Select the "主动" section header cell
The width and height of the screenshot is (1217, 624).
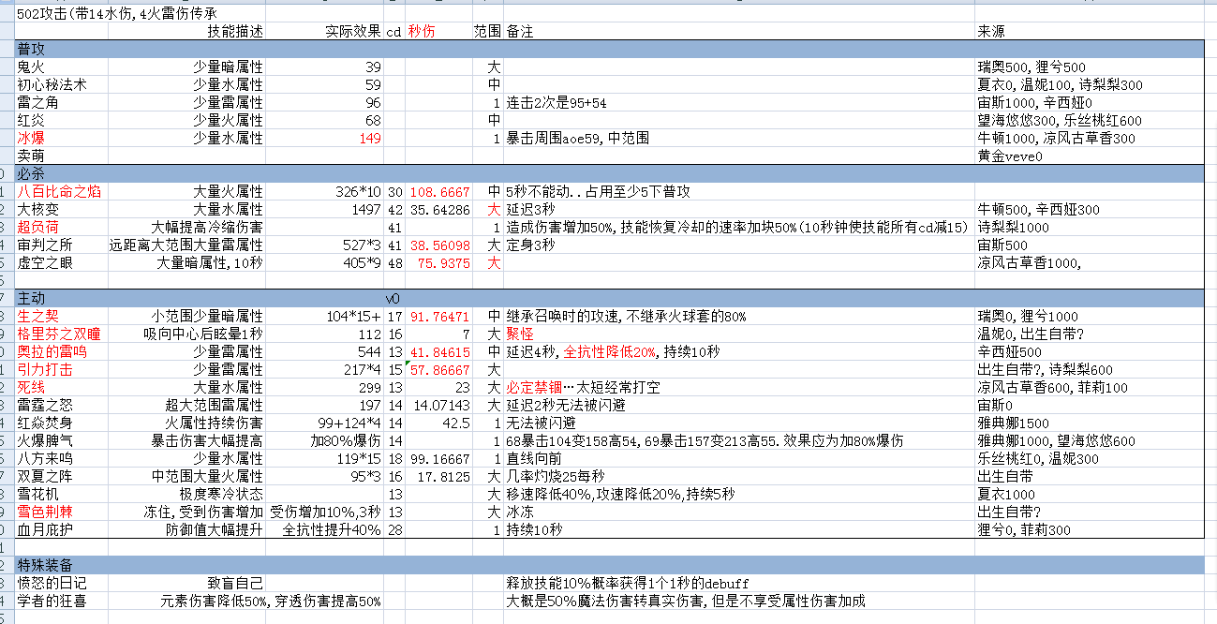pos(30,298)
